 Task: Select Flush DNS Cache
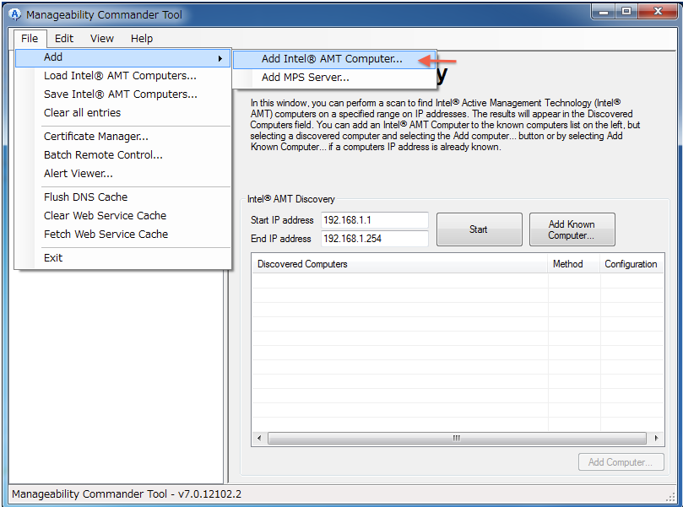pos(122,197)
